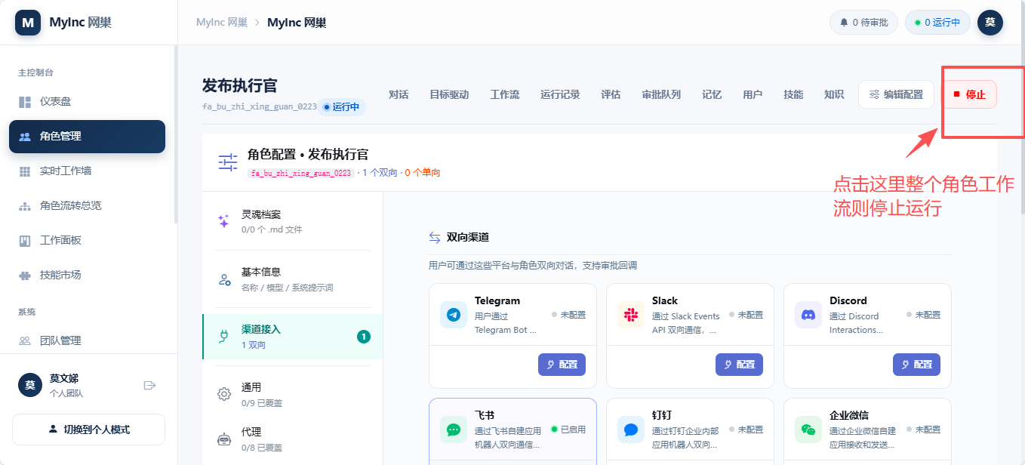Image resolution: width=1025 pixels, height=465 pixels.
Task: Switch to the 目标驱动 tab
Action: [449, 94]
